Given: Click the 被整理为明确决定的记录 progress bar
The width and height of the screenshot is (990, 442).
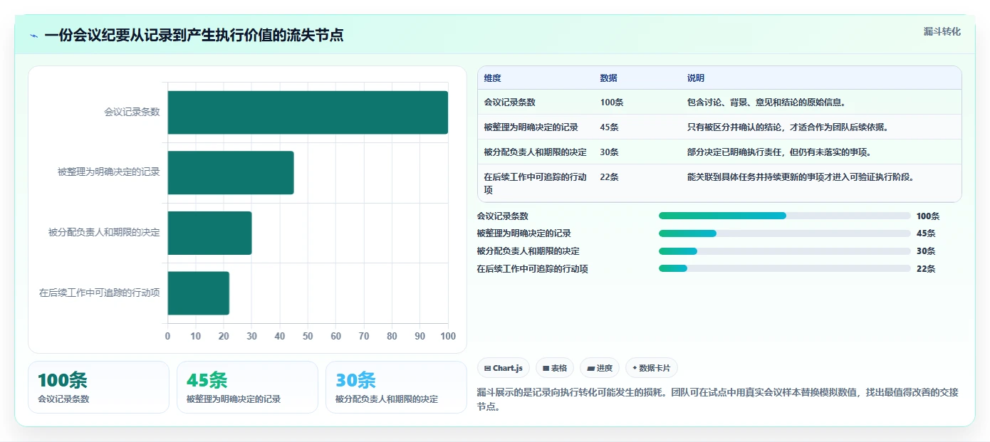Looking at the screenshot, I should tap(785, 233).
